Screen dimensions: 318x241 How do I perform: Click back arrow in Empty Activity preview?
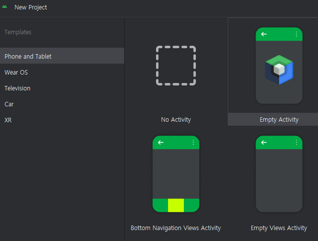[264, 34]
